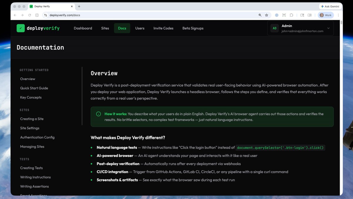
Task: Open the Invite Codes nav item
Action: [163, 28]
